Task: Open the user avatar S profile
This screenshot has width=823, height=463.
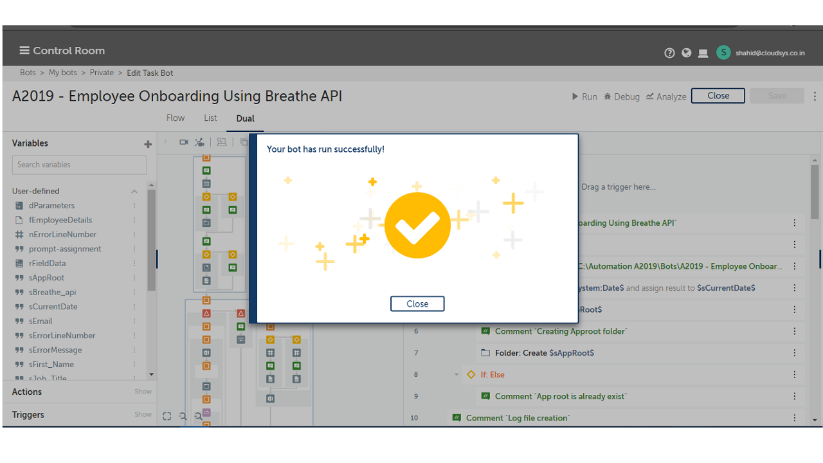Action: pos(723,53)
